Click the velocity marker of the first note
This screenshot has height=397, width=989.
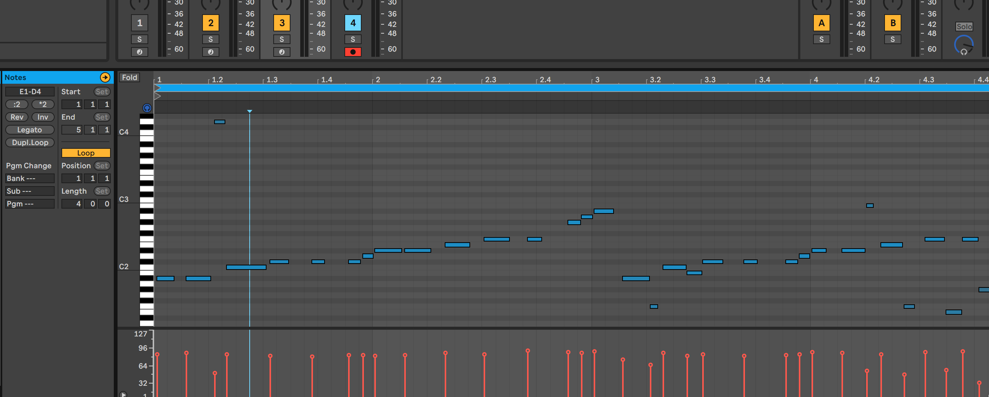click(x=157, y=354)
